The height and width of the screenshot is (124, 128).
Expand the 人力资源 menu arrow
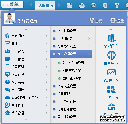tap(47, 51)
